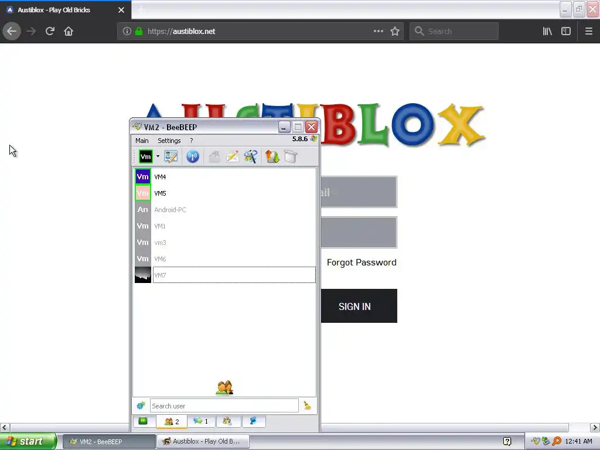Click the file transfer up-down arrows icon
The image size is (600, 450).
(272, 156)
